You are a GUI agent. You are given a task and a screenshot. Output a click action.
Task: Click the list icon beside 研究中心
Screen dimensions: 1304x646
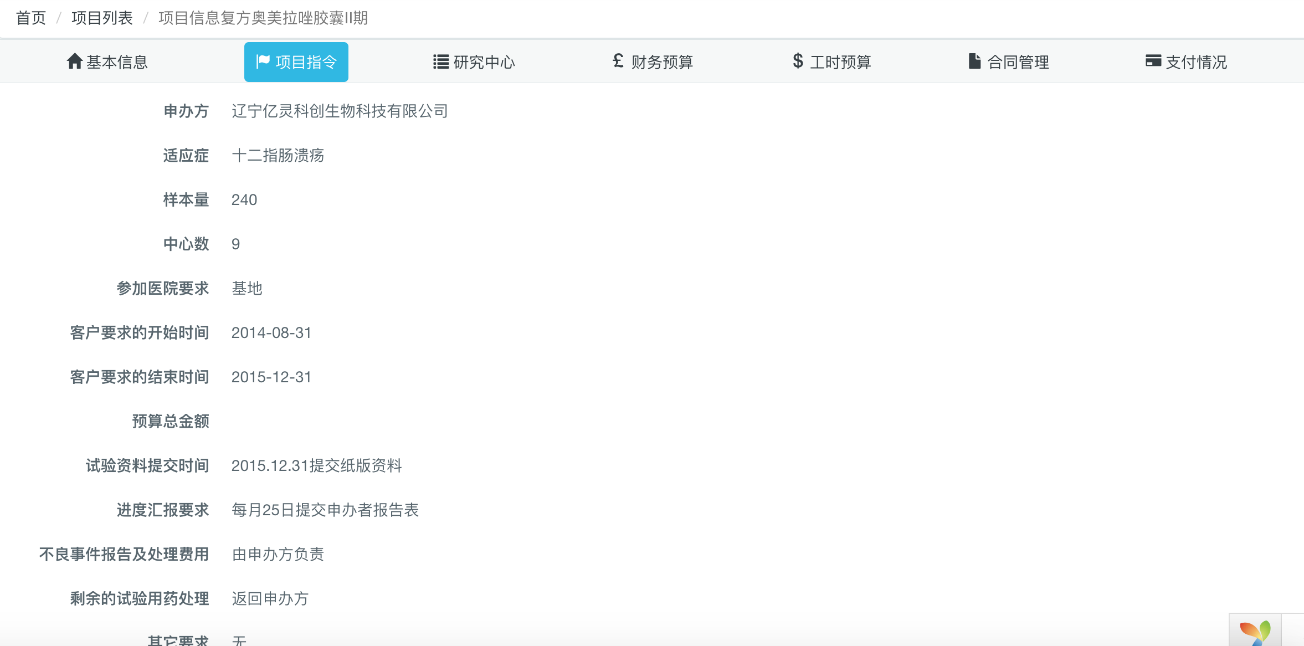pyautogui.click(x=441, y=61)
